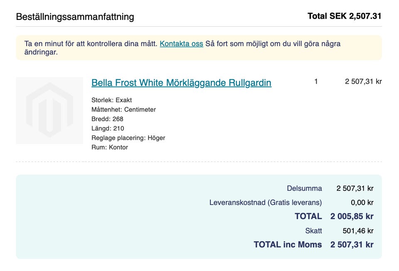Click the Total SEK 2,507.31 header text
Image resolution: width=399 pixels, height=271 pixels.
pos(344,16)
